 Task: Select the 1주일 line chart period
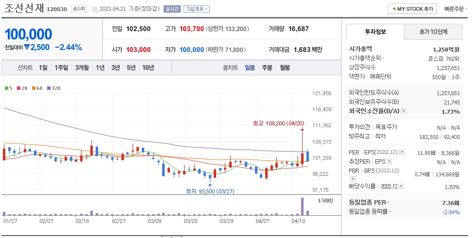point(61,68)
